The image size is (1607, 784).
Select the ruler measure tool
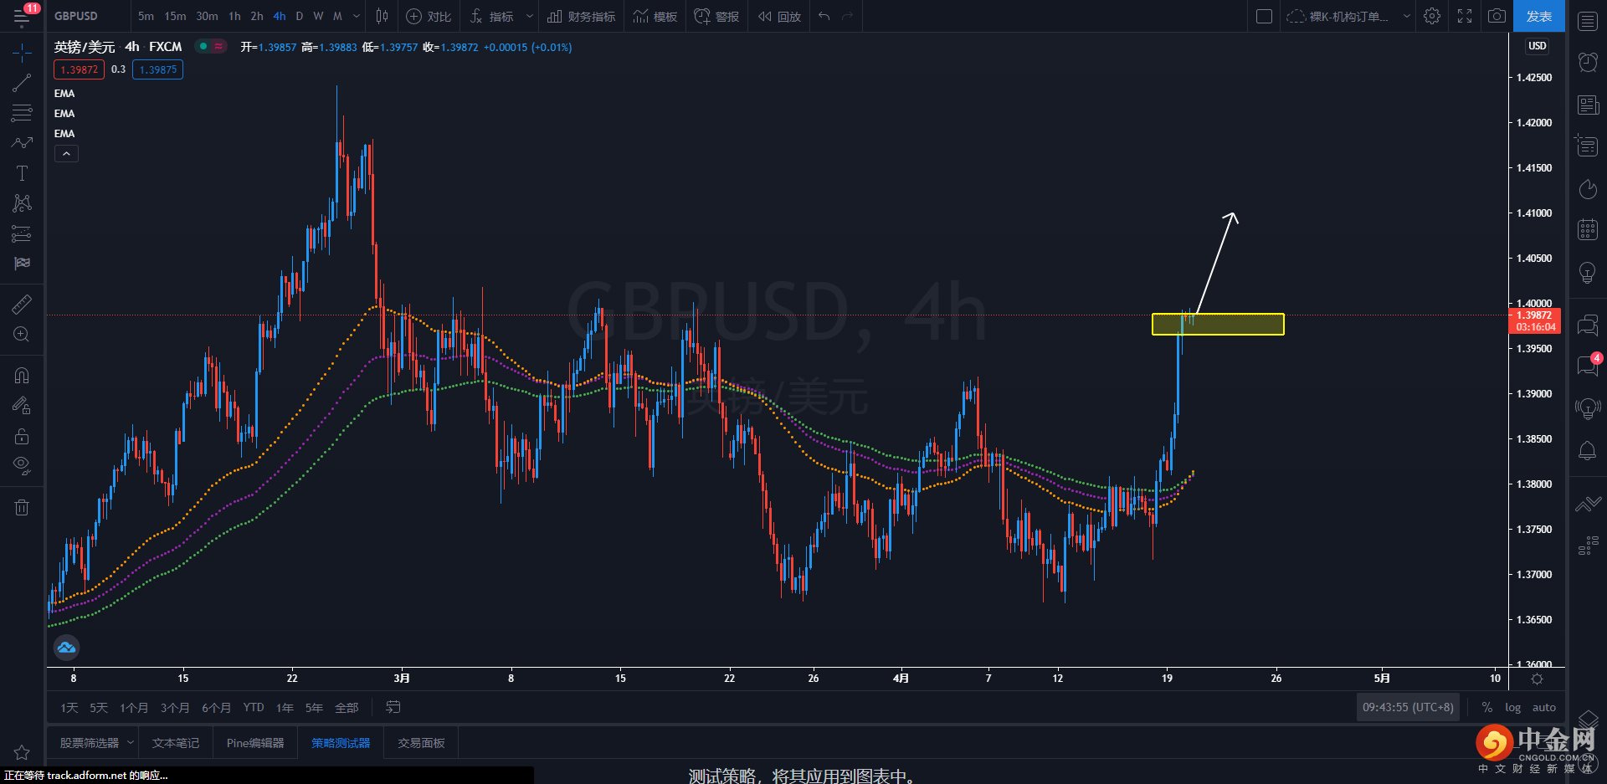22,305
